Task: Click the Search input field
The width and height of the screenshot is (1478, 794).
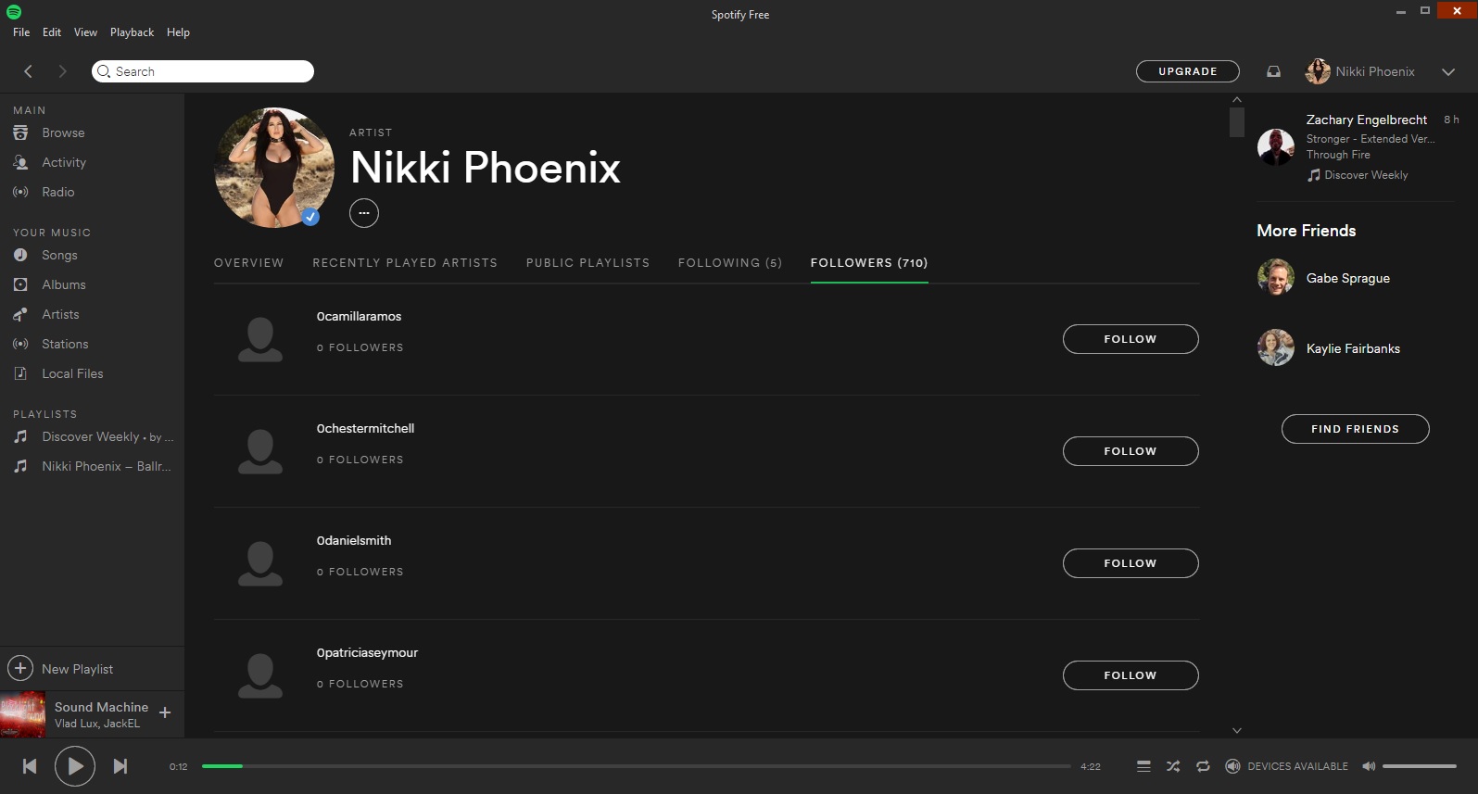Action: pyautogui.click(x=203, y=71)
